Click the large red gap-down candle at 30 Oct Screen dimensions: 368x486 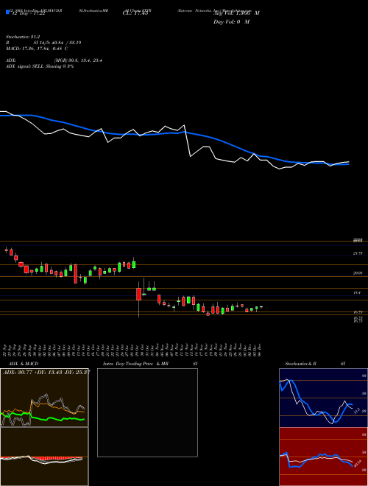(139, 294)
